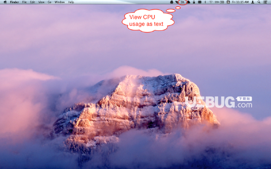
Task: Open the Wi-Fi status menu
Action: point(210,2)
